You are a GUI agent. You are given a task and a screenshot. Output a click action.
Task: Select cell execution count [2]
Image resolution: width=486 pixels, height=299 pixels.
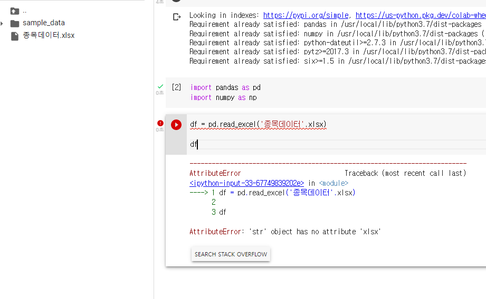click(x=176, y=87)
